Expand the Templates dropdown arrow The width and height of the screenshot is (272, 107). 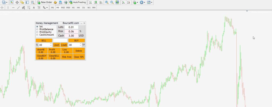click(152, 2)
